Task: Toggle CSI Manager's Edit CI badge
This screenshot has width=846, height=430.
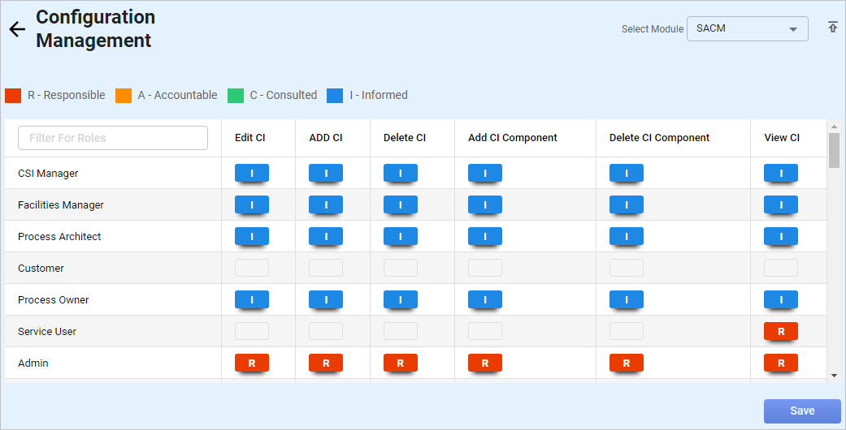Action: coord(252,174)
